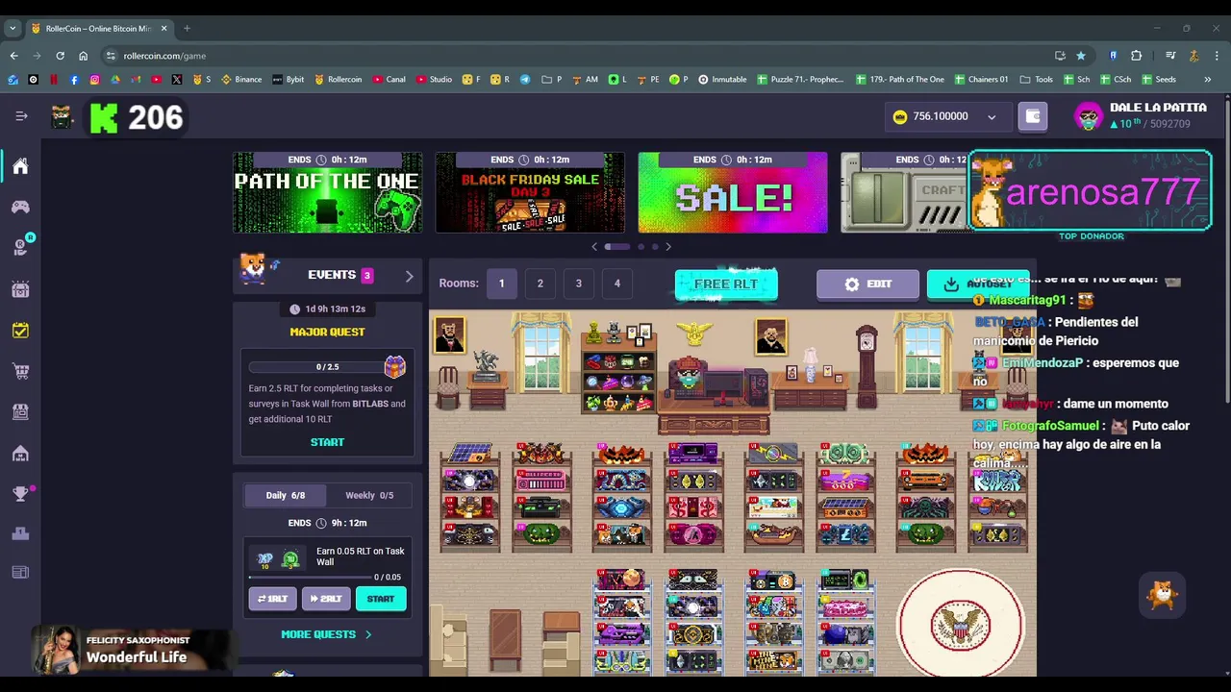Open the Binance bookmark

(241, 80)
